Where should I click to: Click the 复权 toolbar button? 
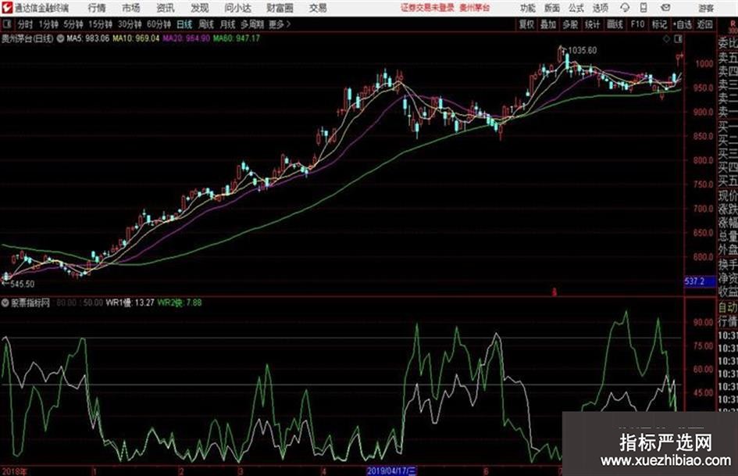(x=526, y=24)
